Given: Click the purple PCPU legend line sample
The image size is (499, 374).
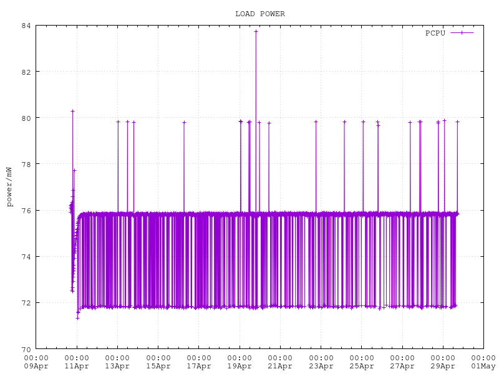Looking at the screenshot, I should coord(462,33).
